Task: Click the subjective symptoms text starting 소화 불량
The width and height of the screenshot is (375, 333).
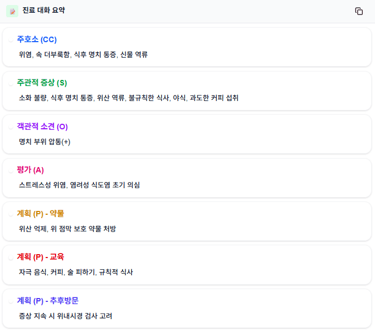Action: 128,98
